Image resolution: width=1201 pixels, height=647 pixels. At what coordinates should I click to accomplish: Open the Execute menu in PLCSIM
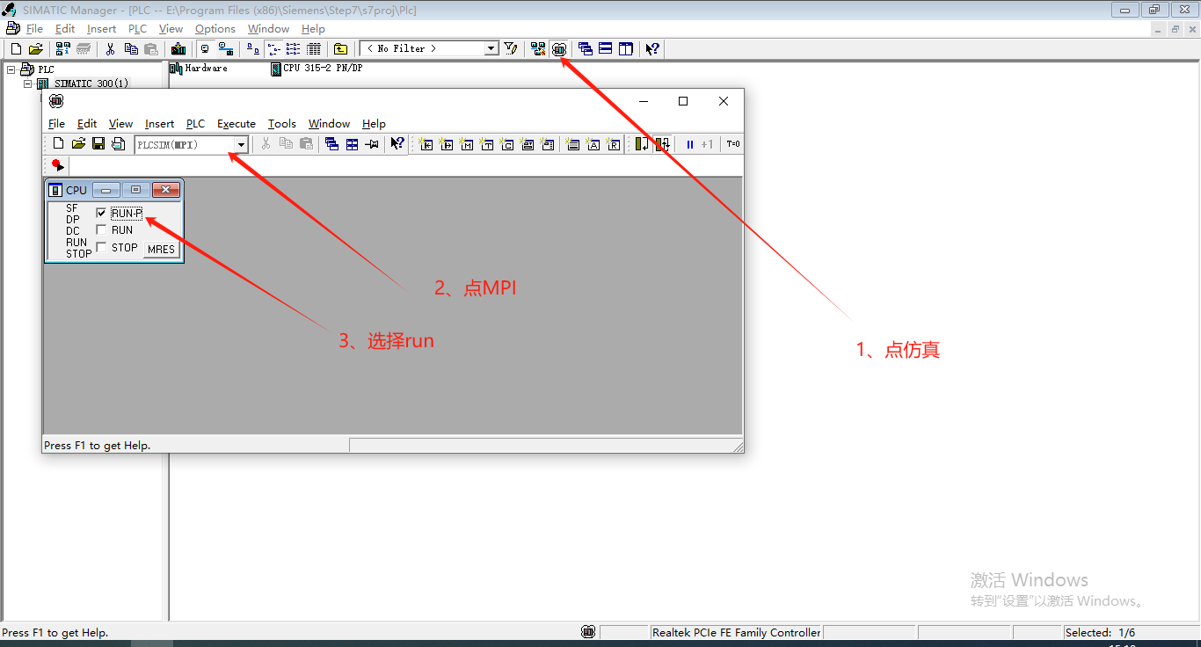237,124
